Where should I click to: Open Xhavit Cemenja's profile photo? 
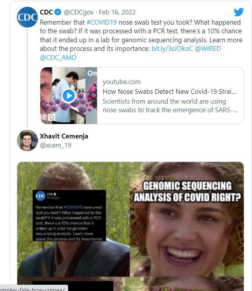click(x=27, y=140)
